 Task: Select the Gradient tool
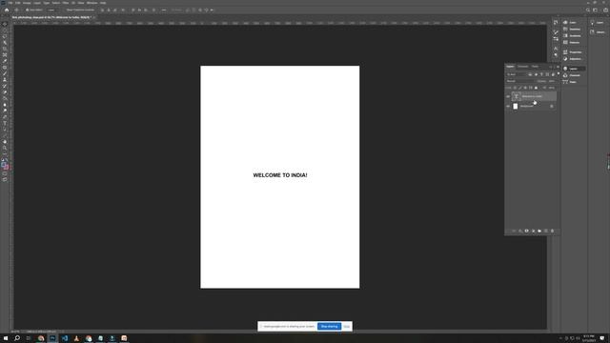pos(5,98)
